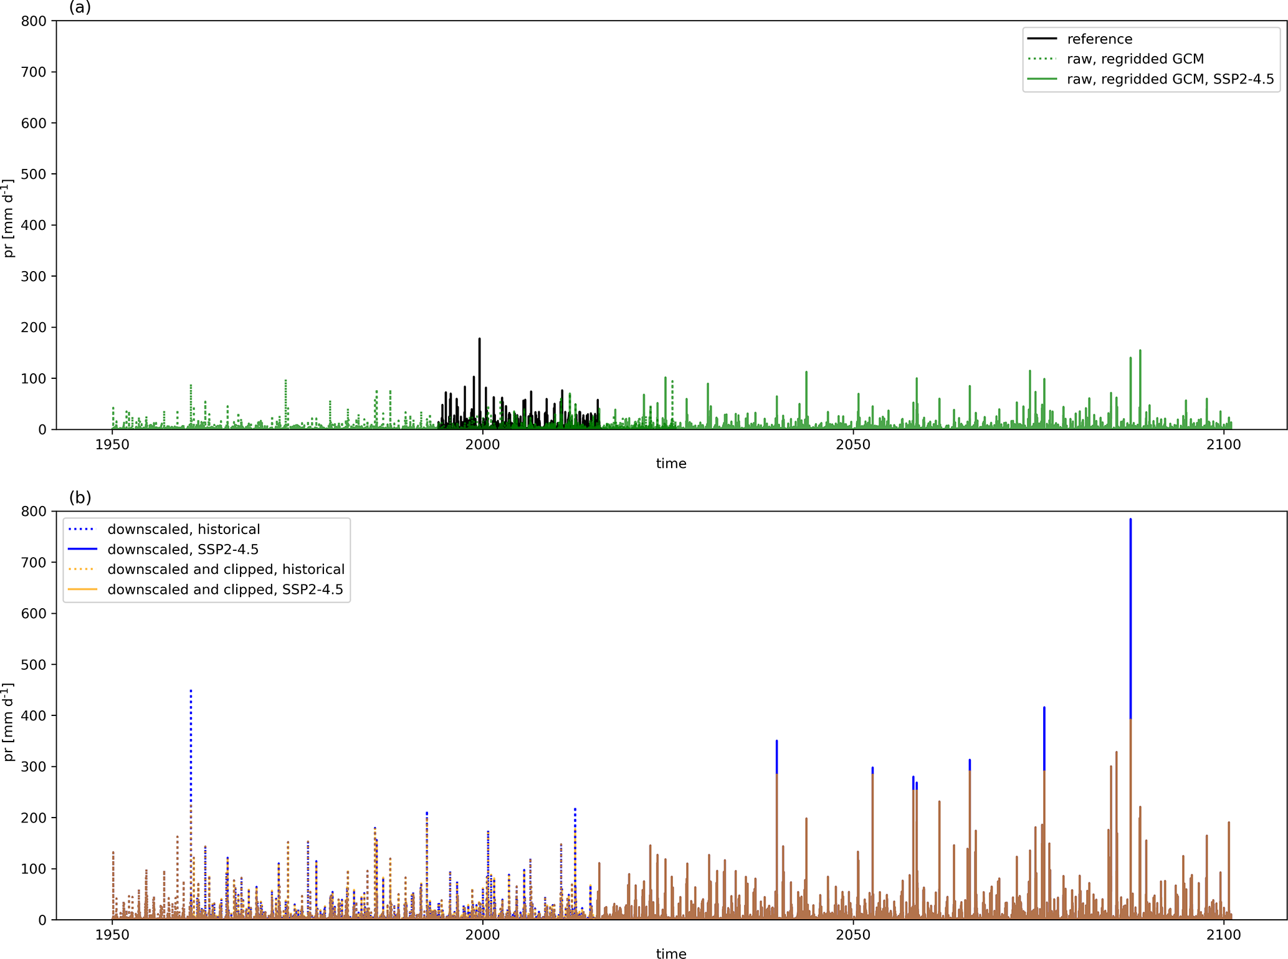Viewport: 1288px width, 959px height.
Task: Click the panel (b) title label
Action: pyautogui.click(x=80, y=497)
